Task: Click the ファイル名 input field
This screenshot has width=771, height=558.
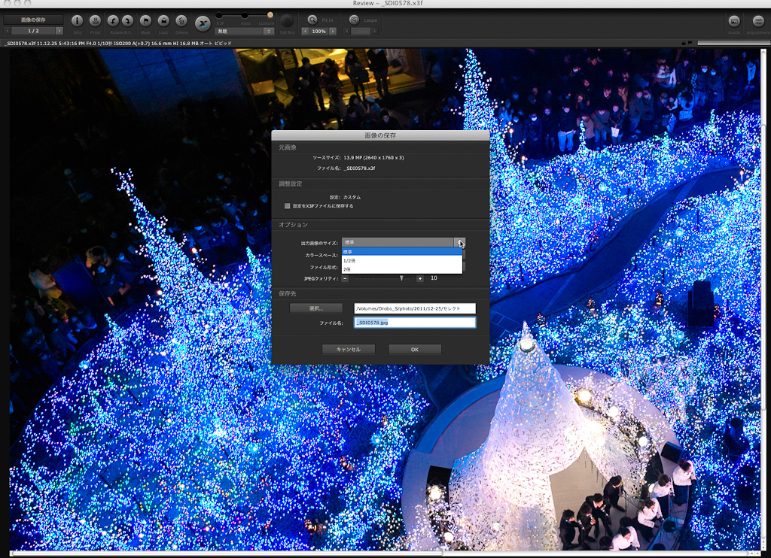Action: pos(415,323)
